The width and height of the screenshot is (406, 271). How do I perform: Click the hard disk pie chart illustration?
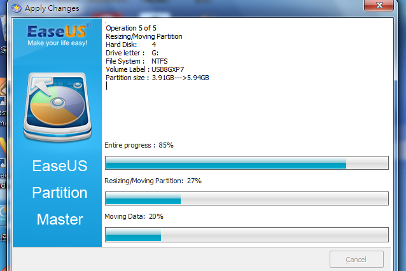tap(57, 107)
